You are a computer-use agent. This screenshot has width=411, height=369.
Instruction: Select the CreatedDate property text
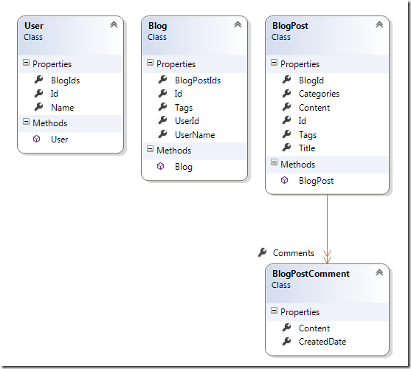(322, 342)
